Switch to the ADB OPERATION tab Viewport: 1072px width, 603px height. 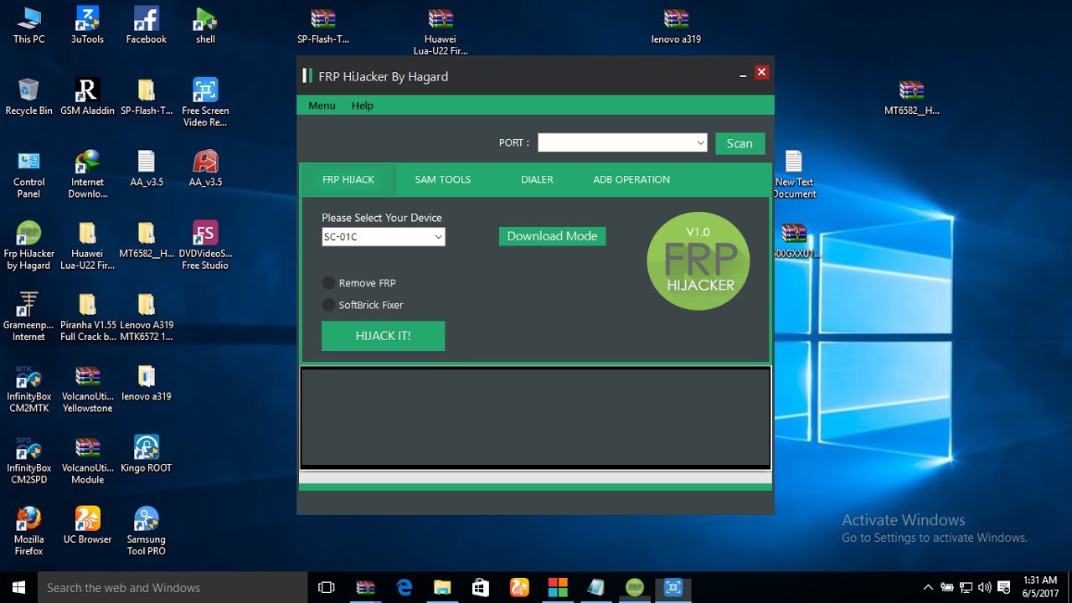(631, 179)
